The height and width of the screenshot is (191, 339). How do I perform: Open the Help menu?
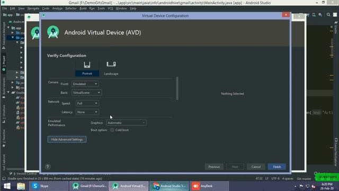click(133, 8)
